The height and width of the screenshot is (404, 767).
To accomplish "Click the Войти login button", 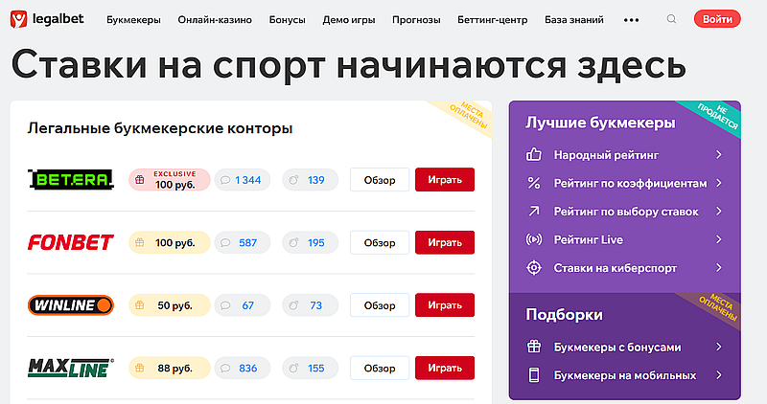I will pyautogui.click(x=717, y=19).
